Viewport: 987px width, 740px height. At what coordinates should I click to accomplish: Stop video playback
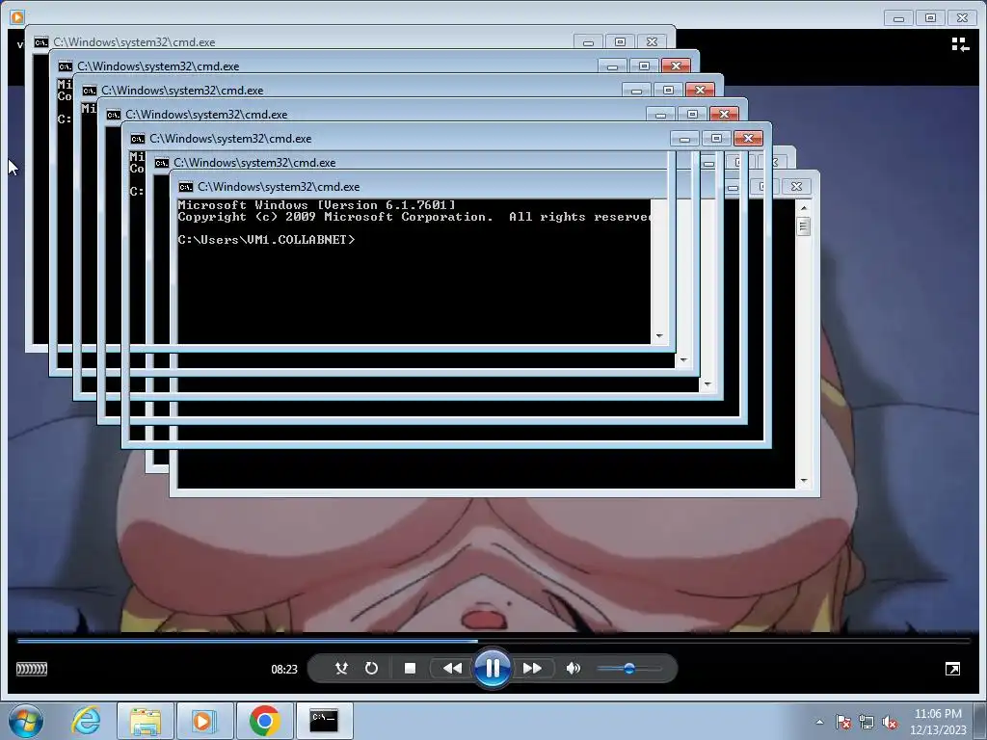coord(410,668)
